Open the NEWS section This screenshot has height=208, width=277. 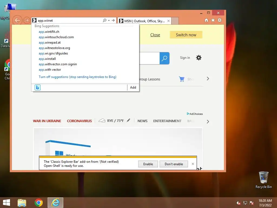pos(142,121)
